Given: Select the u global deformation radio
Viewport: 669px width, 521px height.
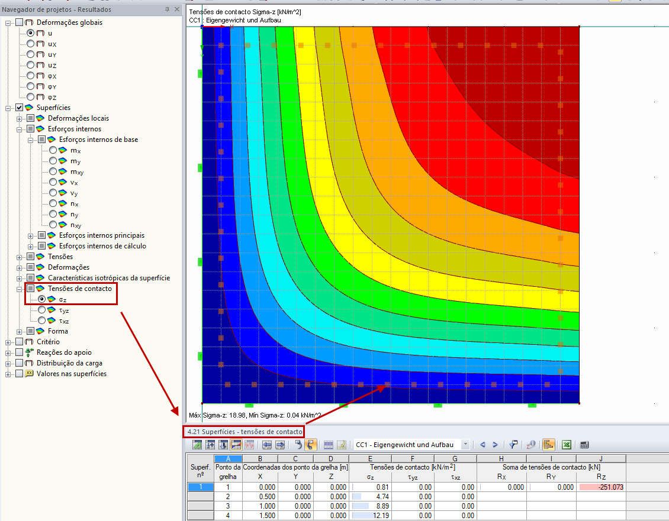Looking at the screenshot, I should (30, 33).
